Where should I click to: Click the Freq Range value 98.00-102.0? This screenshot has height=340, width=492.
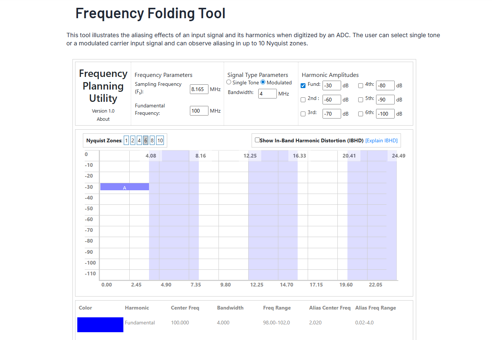coord(276,323)
